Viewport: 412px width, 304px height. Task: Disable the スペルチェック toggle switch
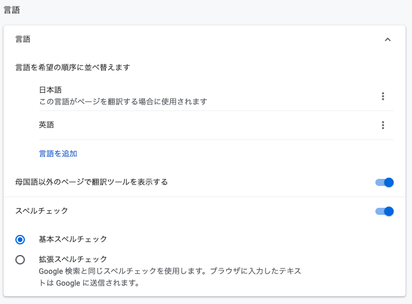384,211
